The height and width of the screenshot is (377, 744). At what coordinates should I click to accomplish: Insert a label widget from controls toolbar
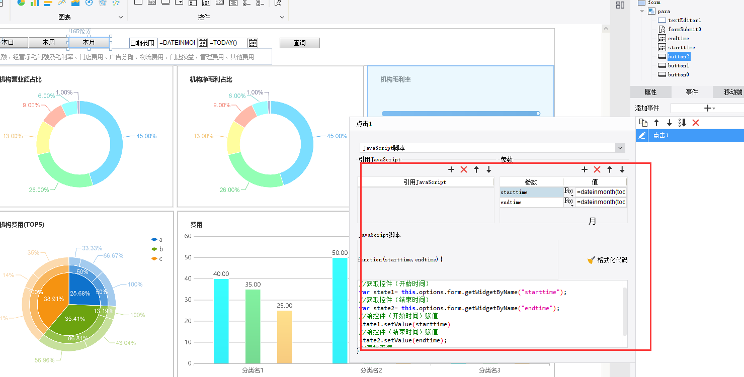coord(152,3)
